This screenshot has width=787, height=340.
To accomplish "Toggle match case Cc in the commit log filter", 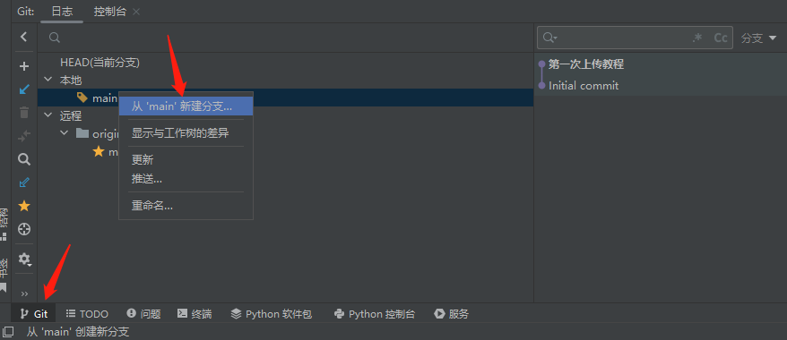I will (721, 38).
